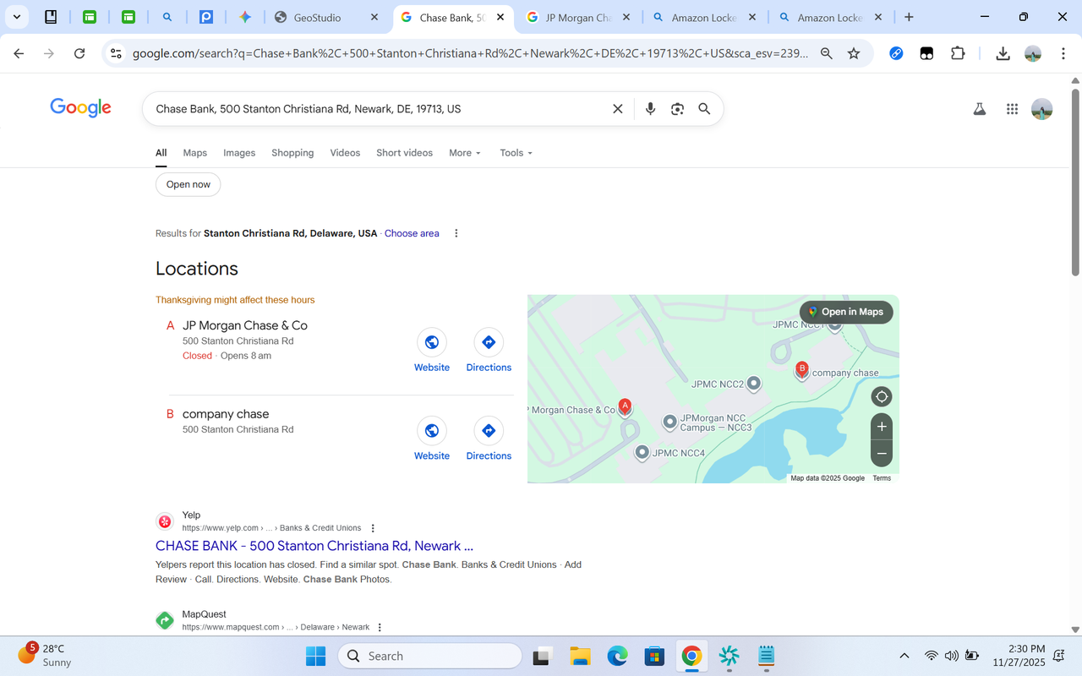The height and width of the screenshot is (676, 1082).
Task: Reload the current page
Action: pos(79,53)
